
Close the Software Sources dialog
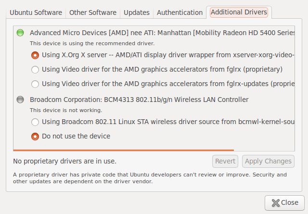[284, 203]
